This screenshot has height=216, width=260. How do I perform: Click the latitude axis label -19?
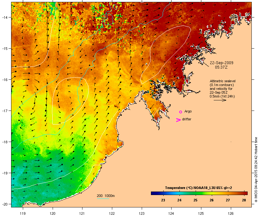[x=4, y=173]
